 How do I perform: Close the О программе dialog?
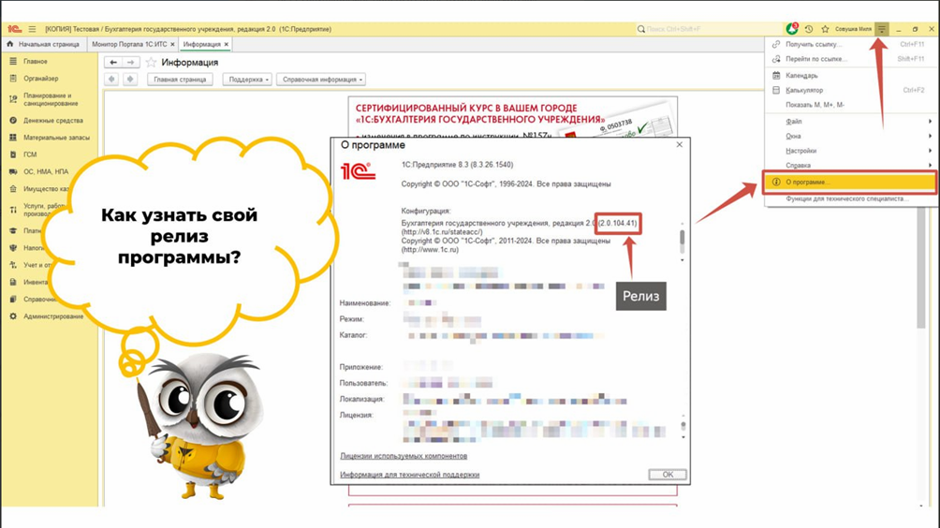(x=679, y=144)
